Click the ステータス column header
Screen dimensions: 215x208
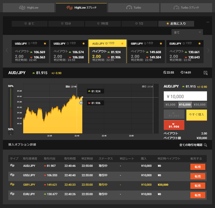click(x=106, y=159)
